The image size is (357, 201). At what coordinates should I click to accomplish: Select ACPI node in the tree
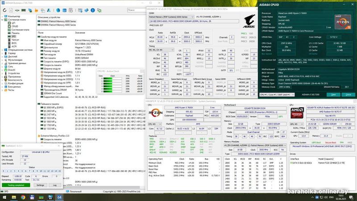click(x=14, y=46)
